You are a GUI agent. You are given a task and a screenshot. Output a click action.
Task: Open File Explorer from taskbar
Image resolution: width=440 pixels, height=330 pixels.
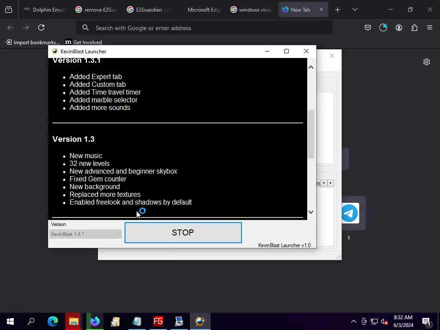coord(73,321)
